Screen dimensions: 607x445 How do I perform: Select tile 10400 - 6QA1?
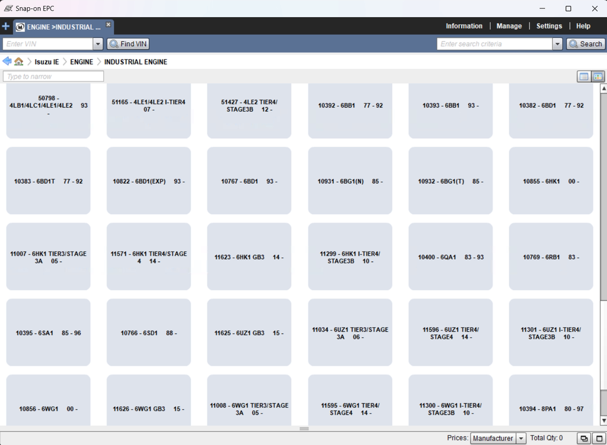pyautogui.click(x=451, y=256)
